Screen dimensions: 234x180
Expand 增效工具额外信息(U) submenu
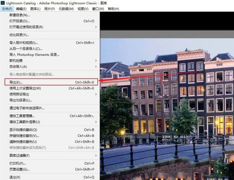coord(50,122)
